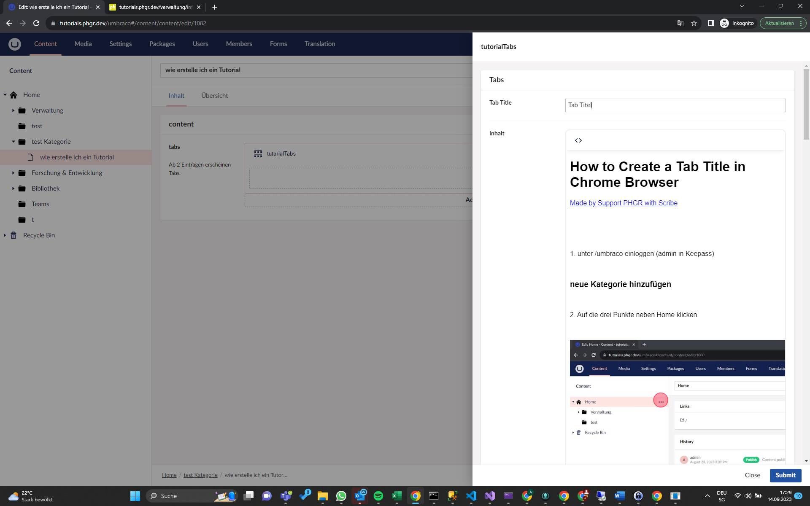Click inside the Tab Title input field
Viewport: 810px width, 506px height.
click(675, 105)
